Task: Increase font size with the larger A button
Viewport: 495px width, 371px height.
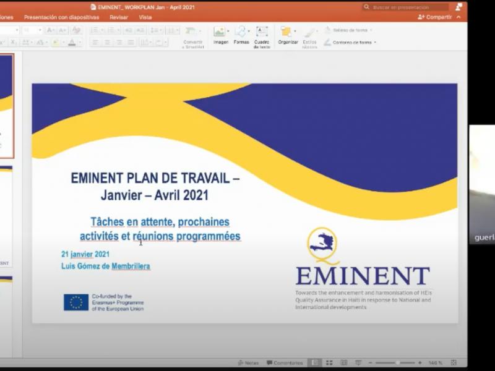Action: (50, 30)
